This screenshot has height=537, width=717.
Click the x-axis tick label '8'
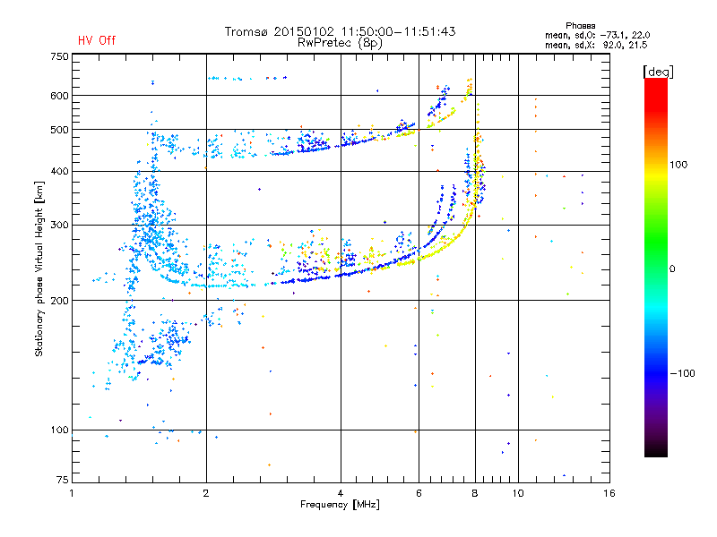[475, 493]
